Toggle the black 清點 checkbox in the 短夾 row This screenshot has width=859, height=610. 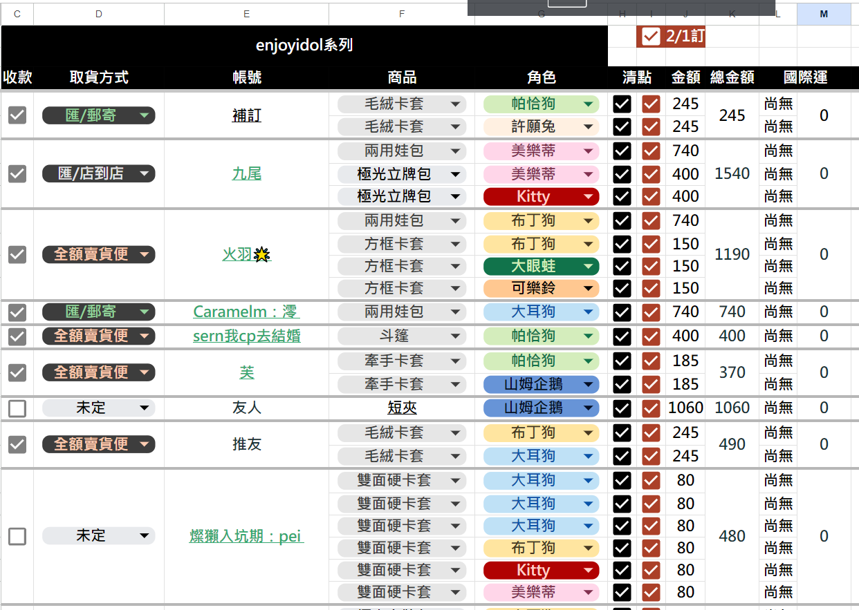tap(622, 408)
